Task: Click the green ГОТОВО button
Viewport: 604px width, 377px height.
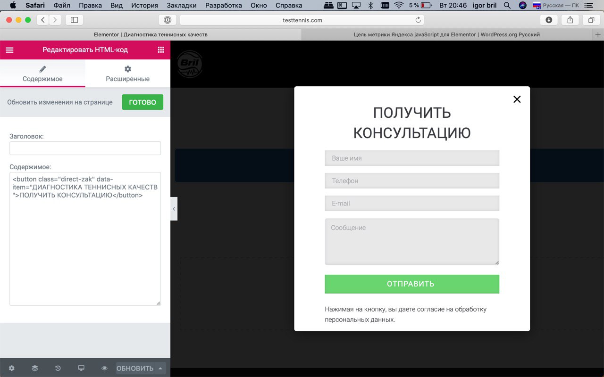Action: 143,102
